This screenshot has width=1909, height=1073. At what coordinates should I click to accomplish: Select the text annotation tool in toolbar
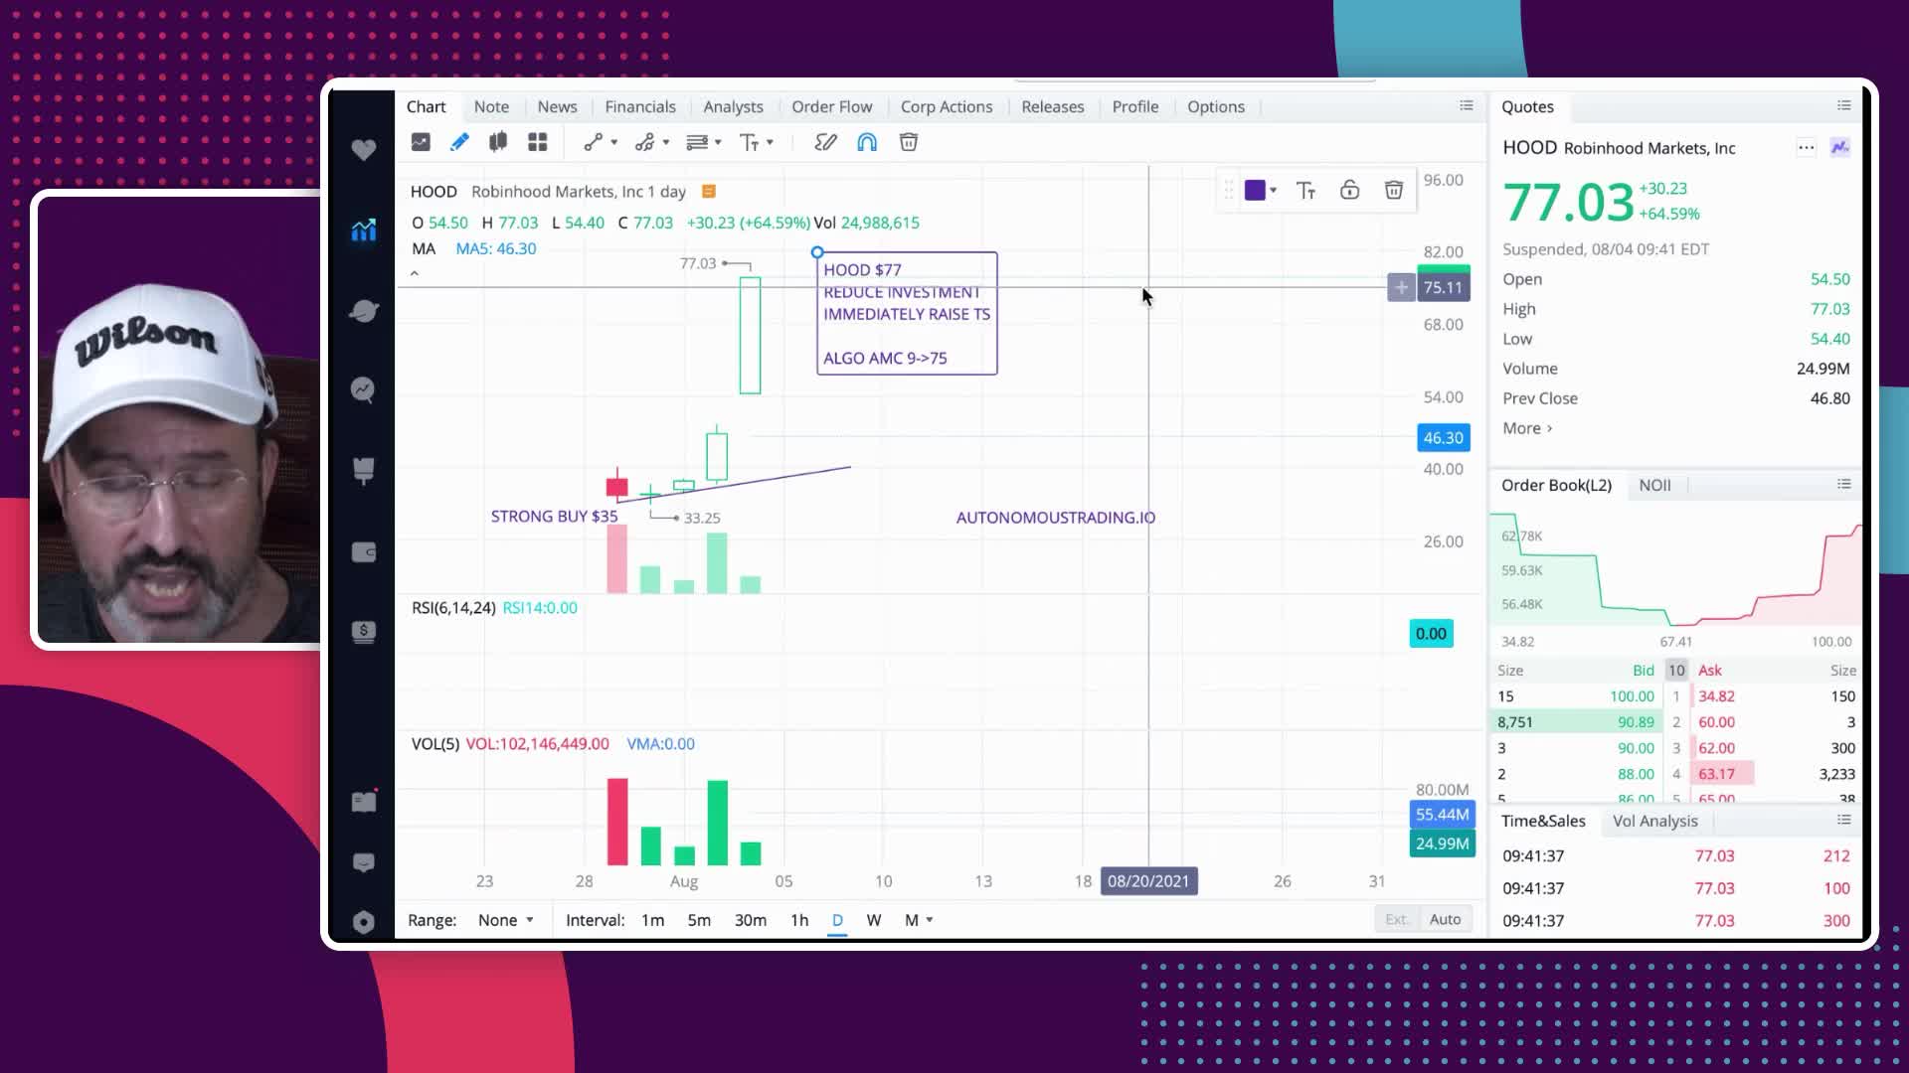[x=750, y=142]
